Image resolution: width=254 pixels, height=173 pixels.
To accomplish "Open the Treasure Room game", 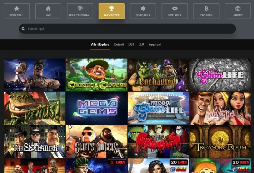I will coord(220,142).
